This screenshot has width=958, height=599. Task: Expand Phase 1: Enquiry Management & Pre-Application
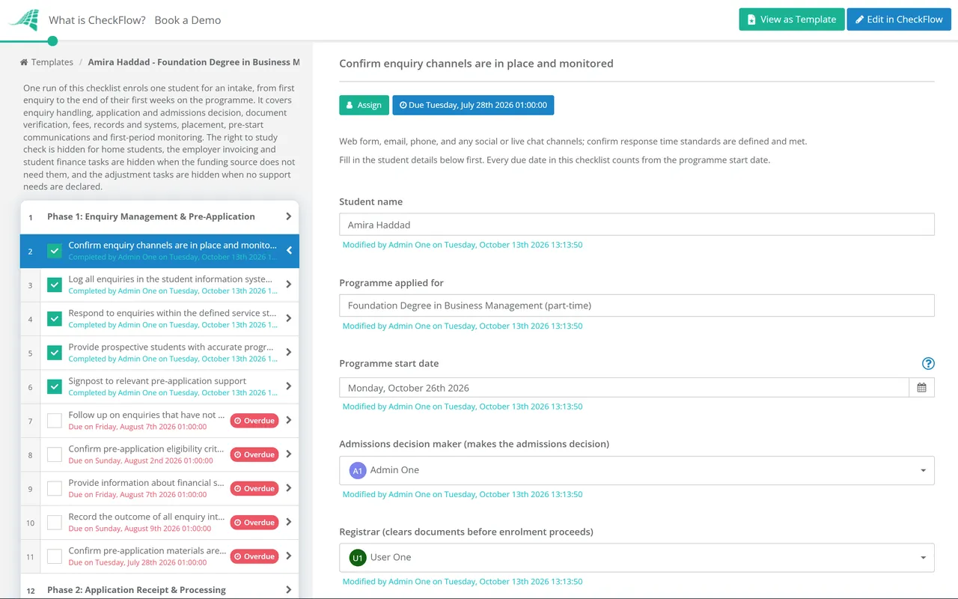(x=159, y=216)
